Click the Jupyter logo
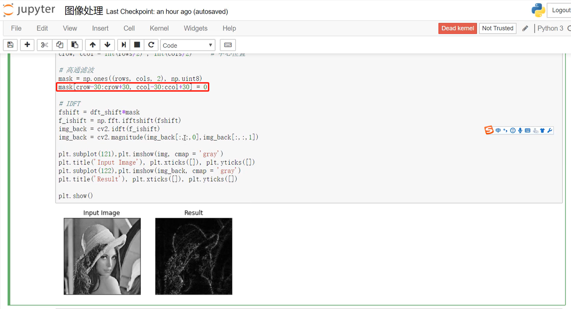 (29, 10)
